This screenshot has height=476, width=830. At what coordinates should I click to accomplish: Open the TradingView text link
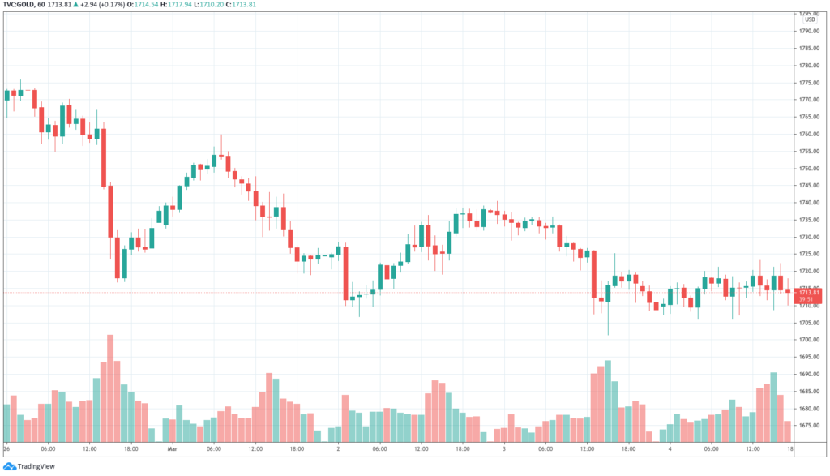click(36, 466)
